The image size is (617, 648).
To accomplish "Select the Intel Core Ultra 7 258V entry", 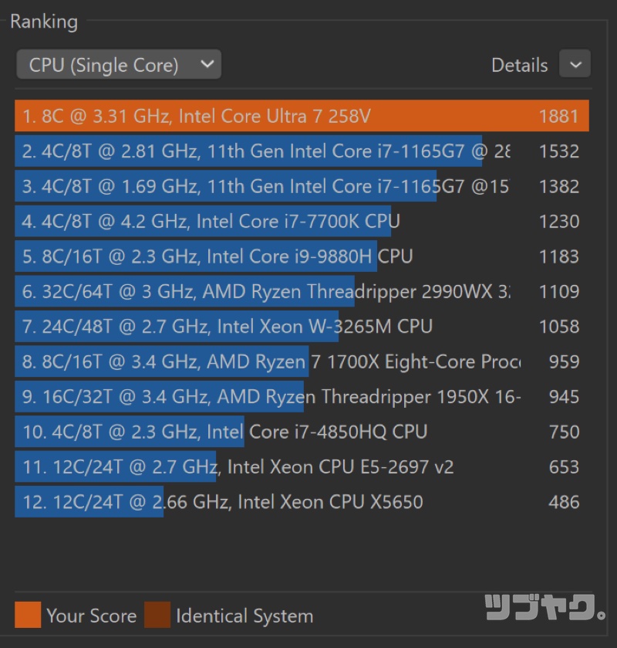I will (x=302, y=116).
